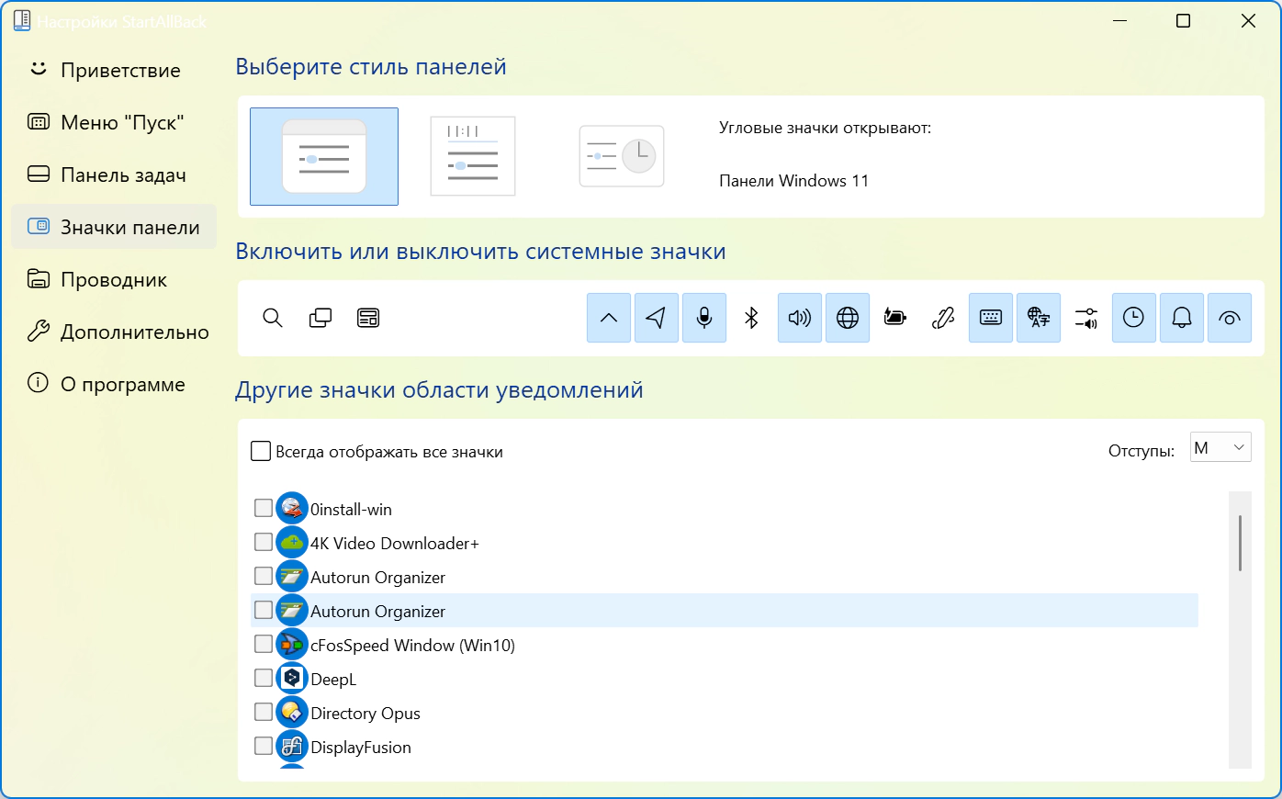Click the 0install-win list entry text

[x=351, y=509]
